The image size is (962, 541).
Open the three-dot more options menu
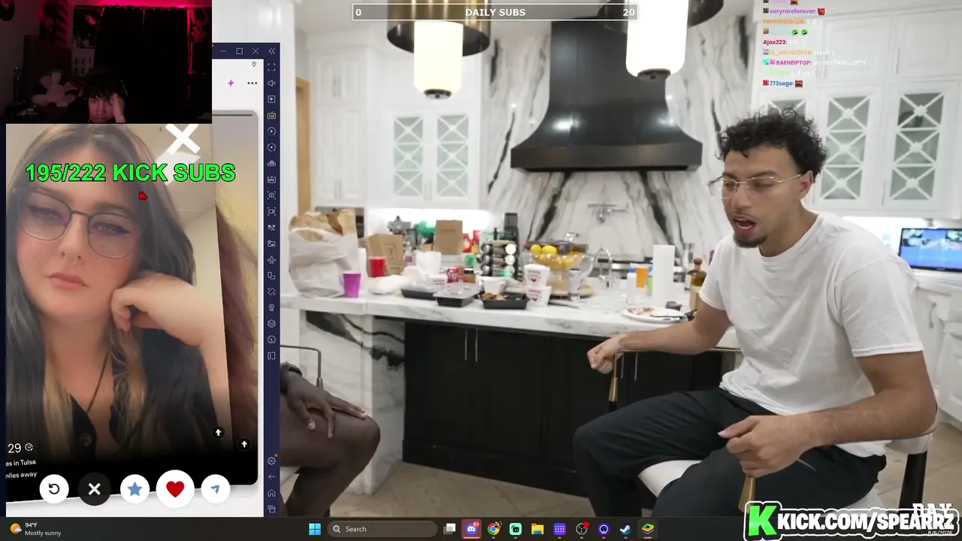click(252, 83)
